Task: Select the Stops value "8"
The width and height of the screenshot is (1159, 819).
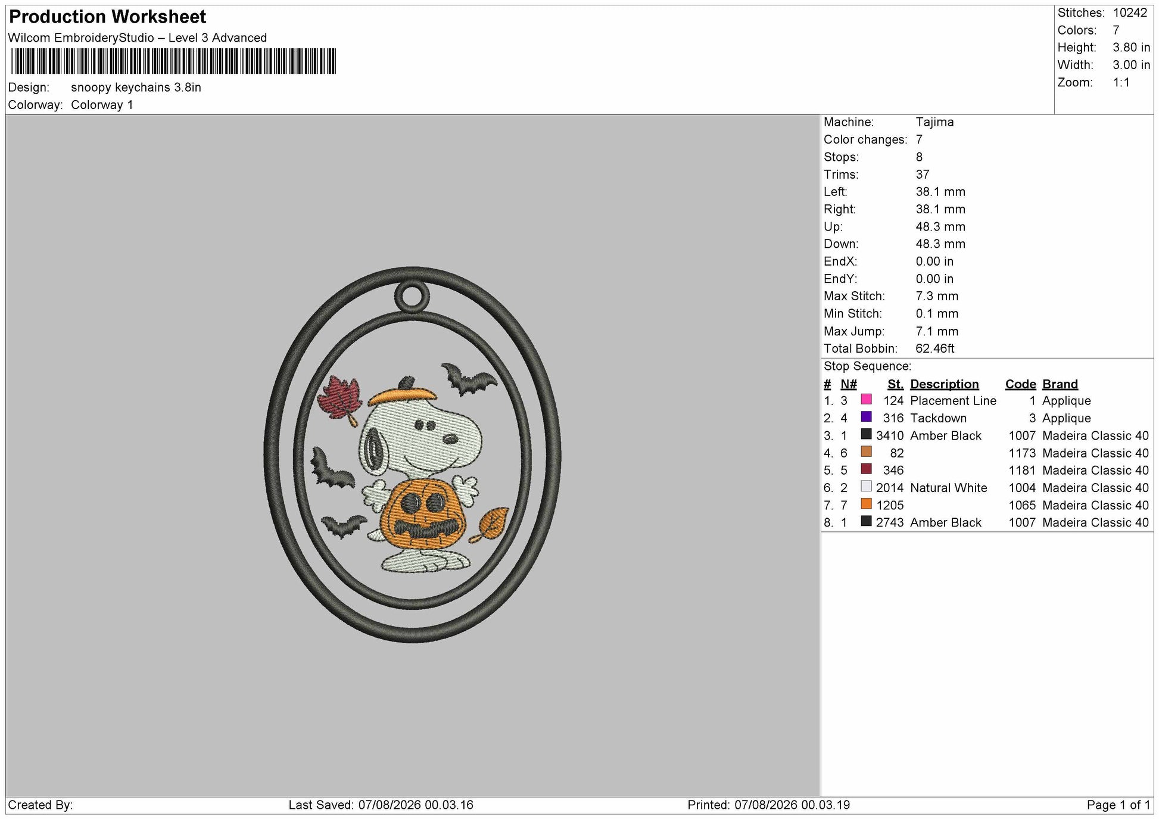Action: click(919, 157)
